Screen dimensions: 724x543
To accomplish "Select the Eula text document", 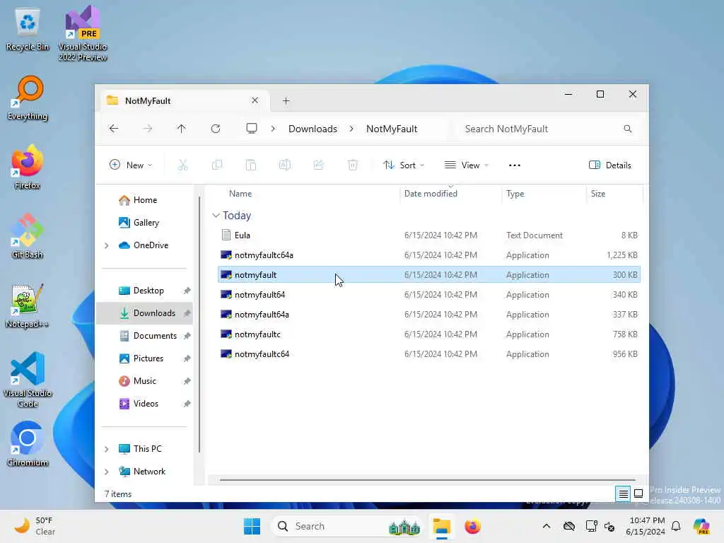I will pos(429,235).
